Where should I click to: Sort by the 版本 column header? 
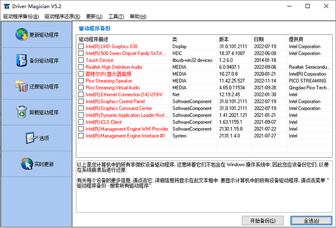tap(234, 39)
